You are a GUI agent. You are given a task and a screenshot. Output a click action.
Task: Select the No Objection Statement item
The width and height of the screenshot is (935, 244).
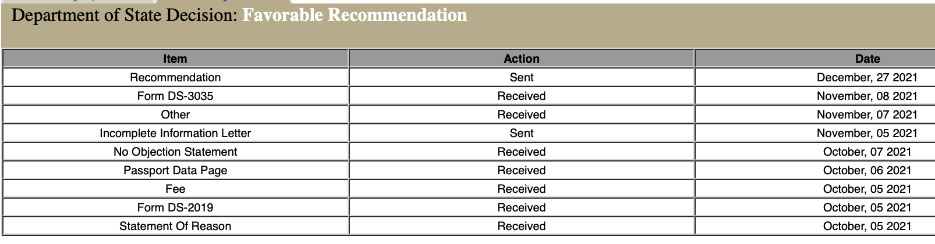(175, 152)
